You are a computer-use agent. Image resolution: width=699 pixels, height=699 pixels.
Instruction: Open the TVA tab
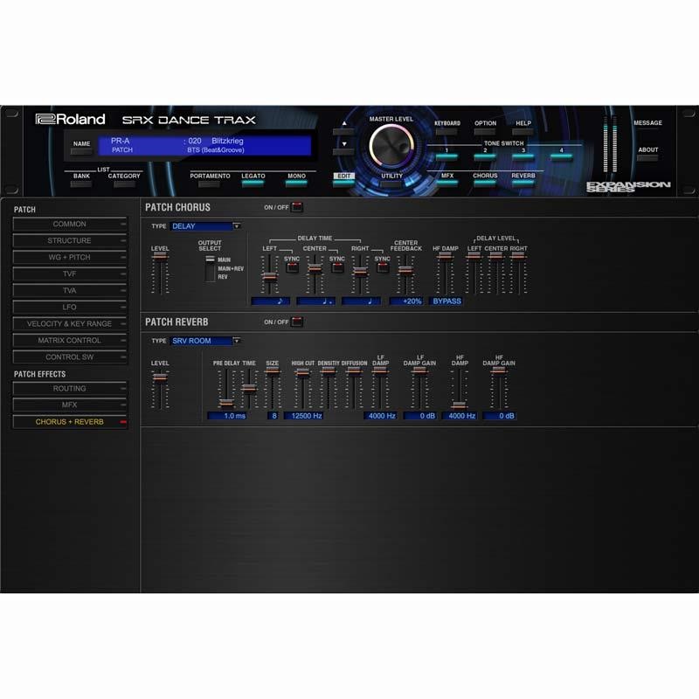click(70, 291)
